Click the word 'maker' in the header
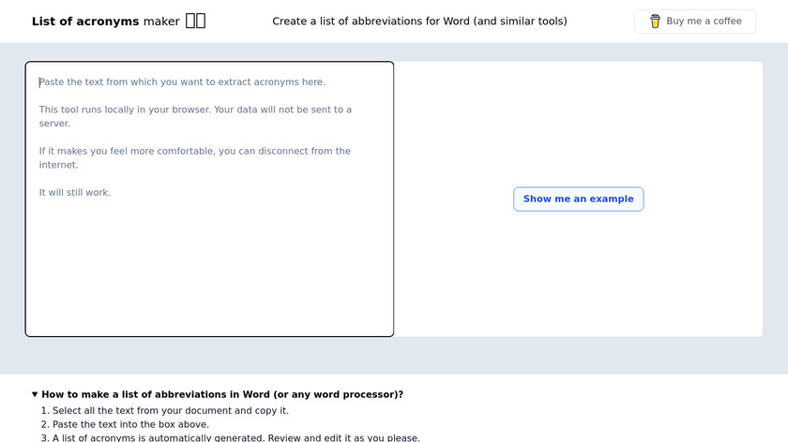Image resolution: width=788 pixels, height=442 pixels. point(161,21)
